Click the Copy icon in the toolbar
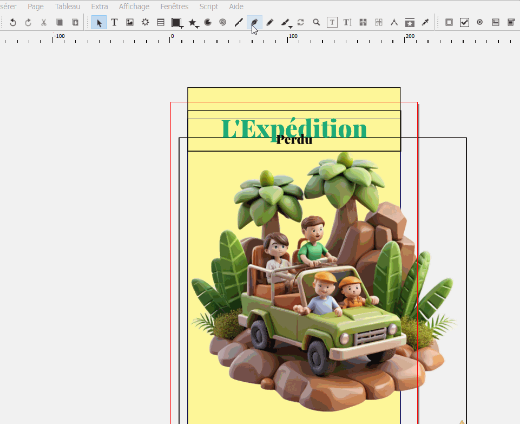Viewport: 520px width, 424px height. click(x=60, y=22)
